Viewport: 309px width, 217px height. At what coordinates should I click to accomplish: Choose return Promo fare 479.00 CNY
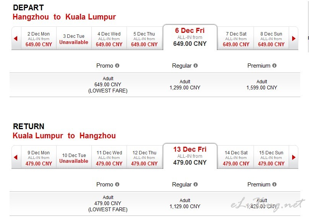pyautogui.click(x=108, y=203)
